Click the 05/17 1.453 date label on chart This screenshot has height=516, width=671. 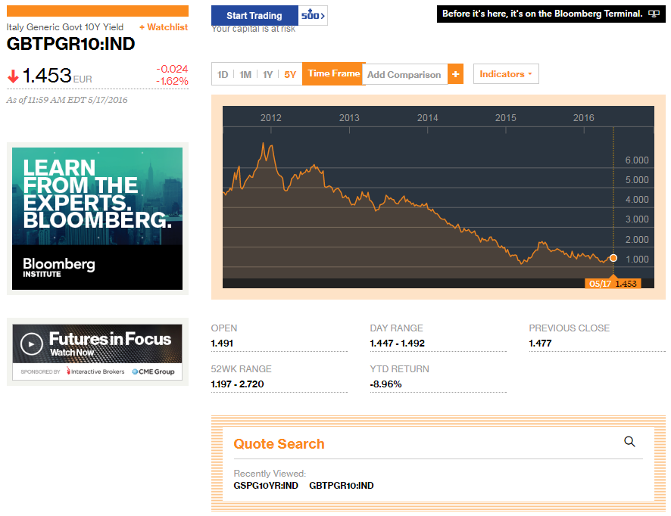pos(613,284)
